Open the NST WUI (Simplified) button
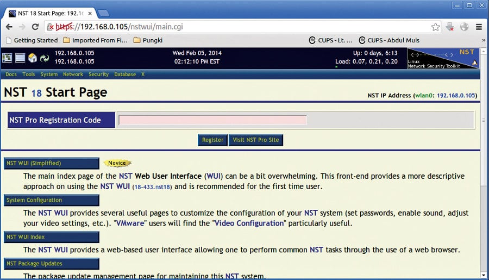489x280 pixels. [52, 163]
